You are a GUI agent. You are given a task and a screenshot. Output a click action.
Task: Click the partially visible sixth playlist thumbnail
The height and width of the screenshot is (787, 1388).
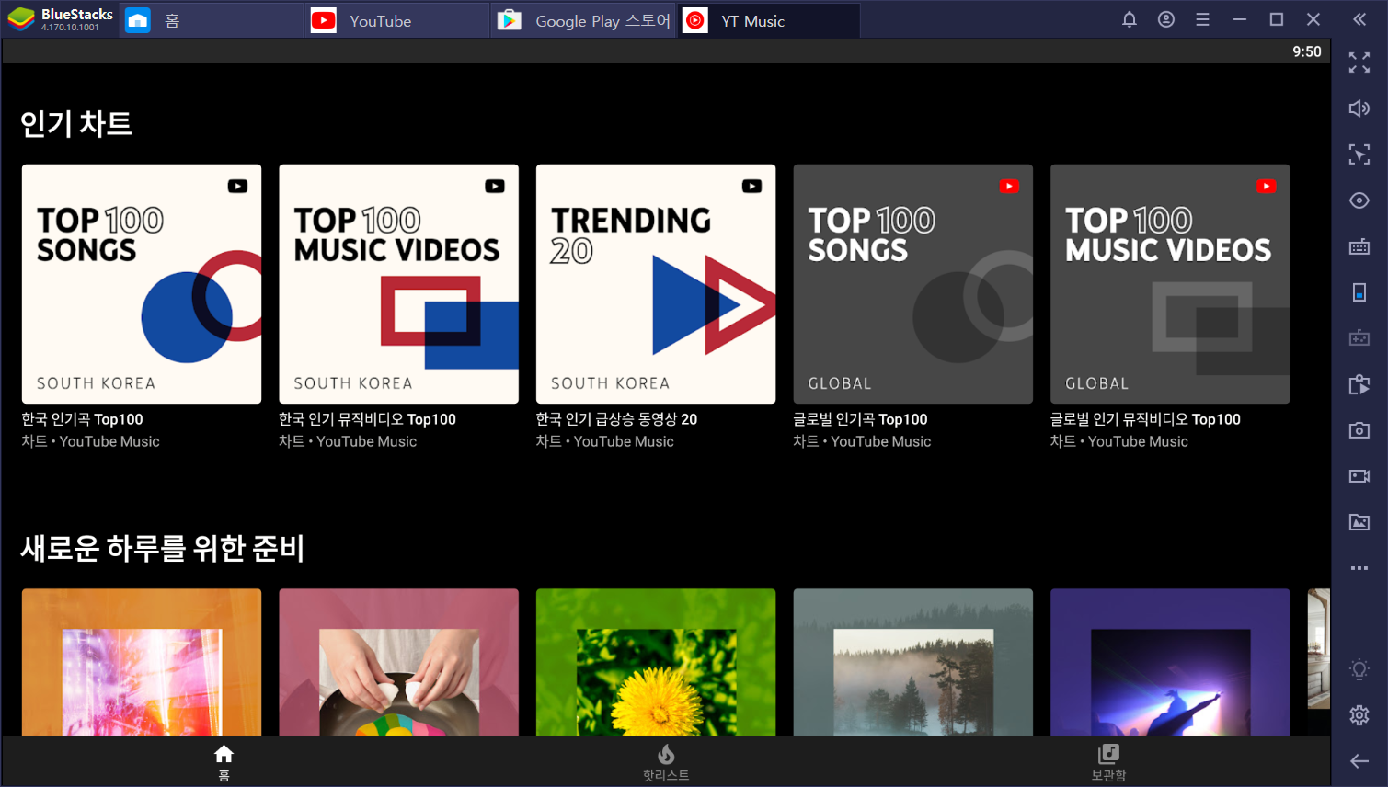click(1319, 649)
